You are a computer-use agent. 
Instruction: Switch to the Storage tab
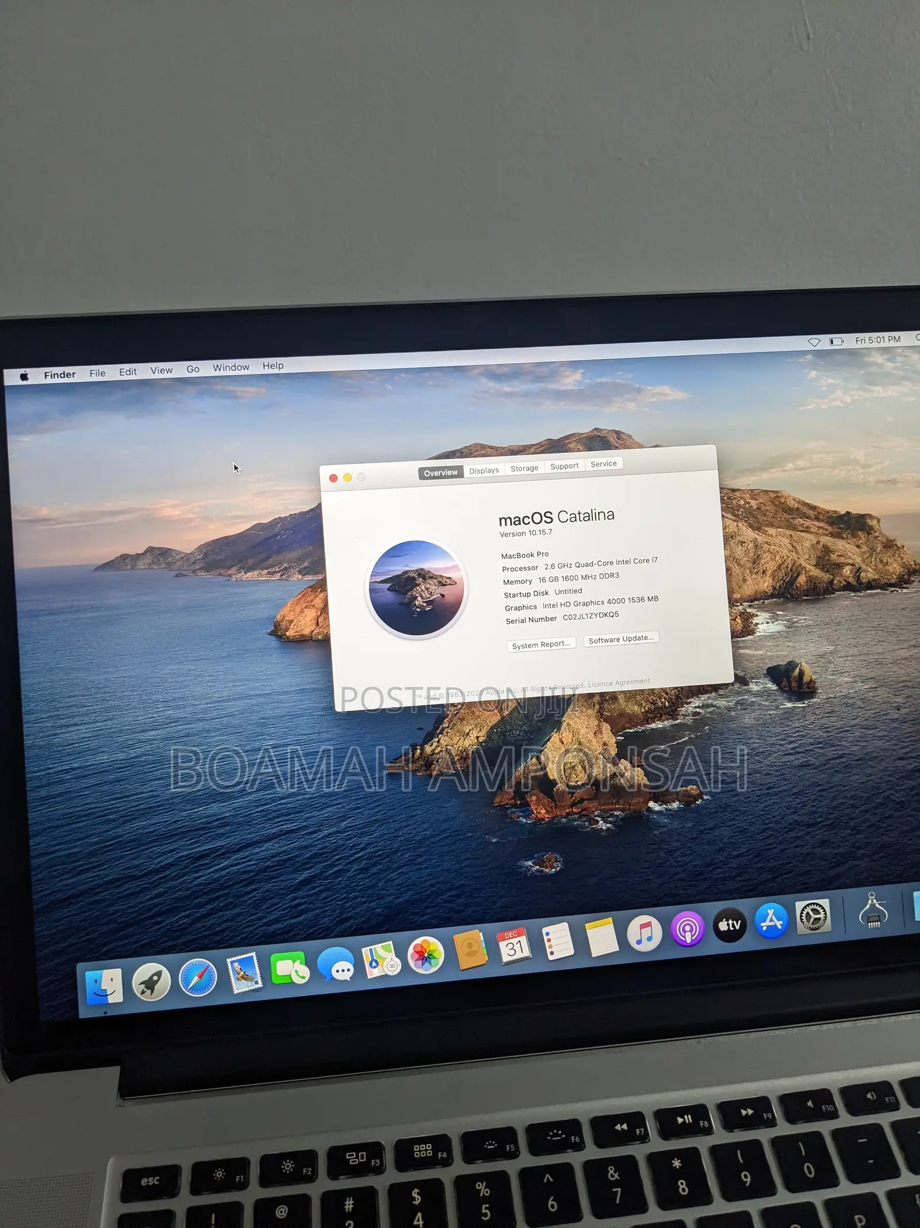(524, 468)
